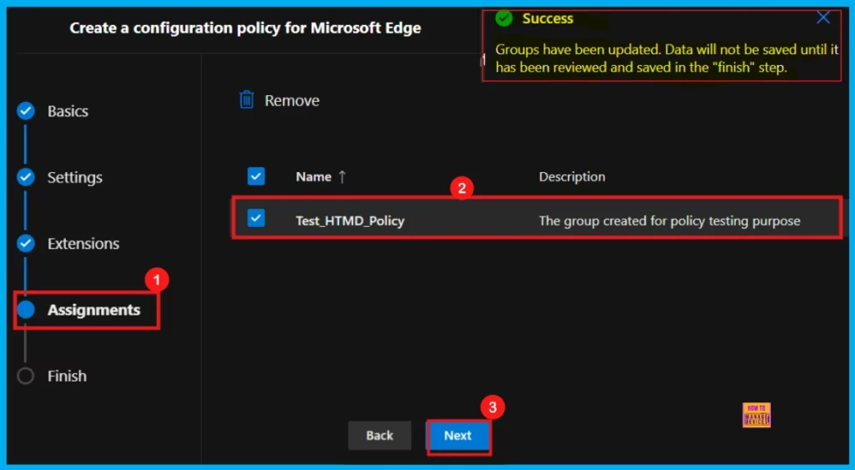The height and width of the screenshot is (470, 855).
Task: Jump to the Finish step
Action: point(67,376)
